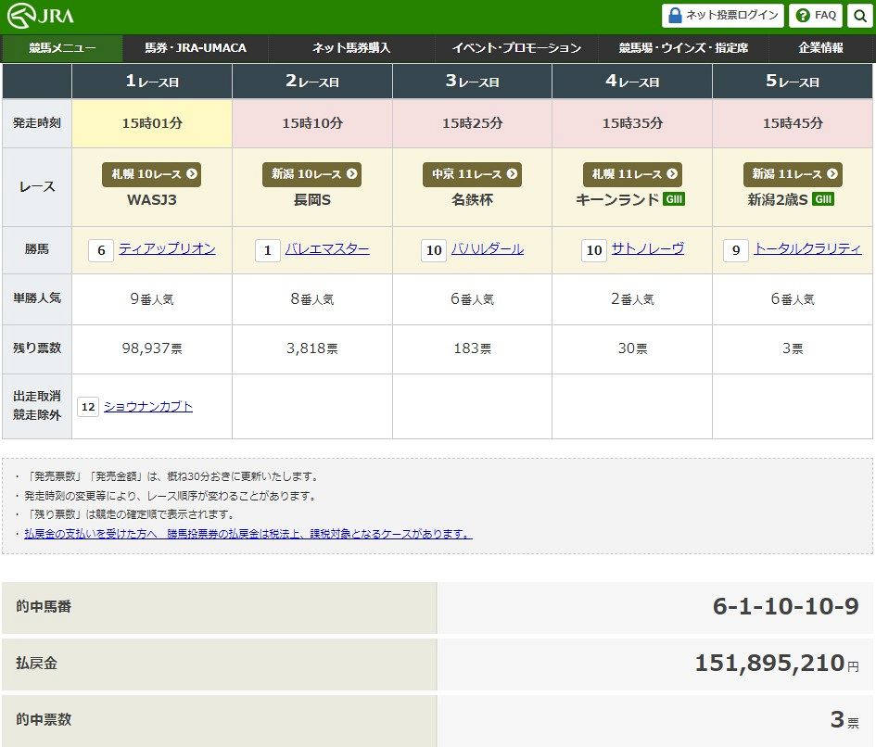Click the 払戻金の支払い tax notice link
The image size is (876, 747).
point(247,532)
